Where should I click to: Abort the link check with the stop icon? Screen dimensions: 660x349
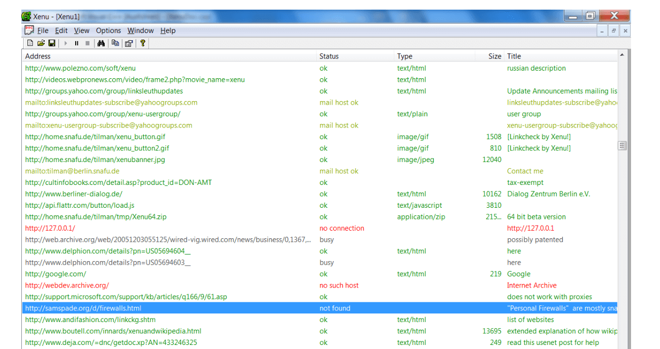click(87, 43)
